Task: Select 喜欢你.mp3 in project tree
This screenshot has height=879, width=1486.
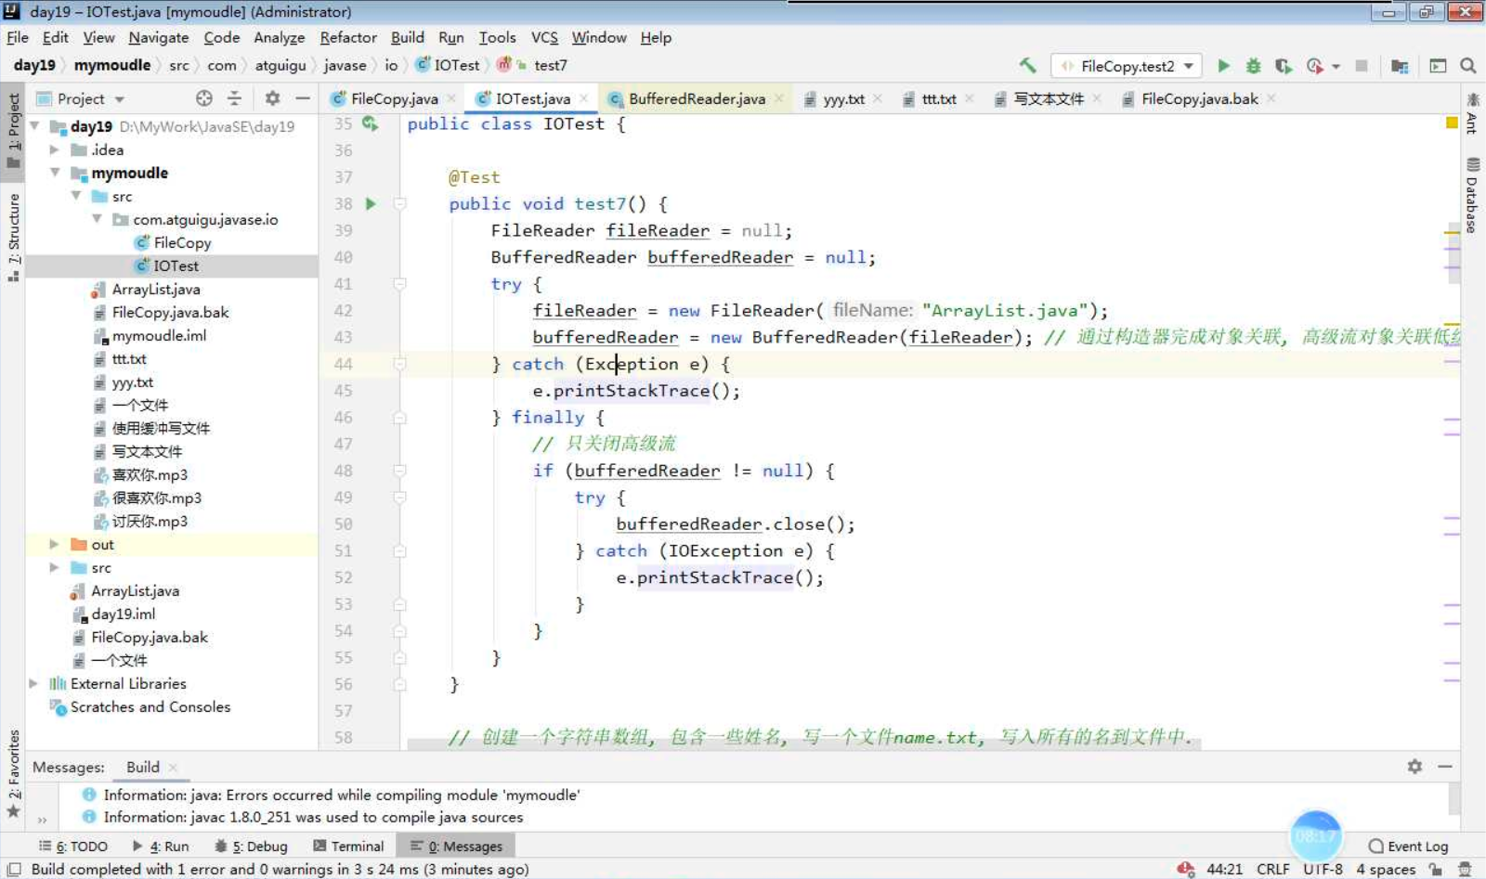Action: [x=150, y=474]
